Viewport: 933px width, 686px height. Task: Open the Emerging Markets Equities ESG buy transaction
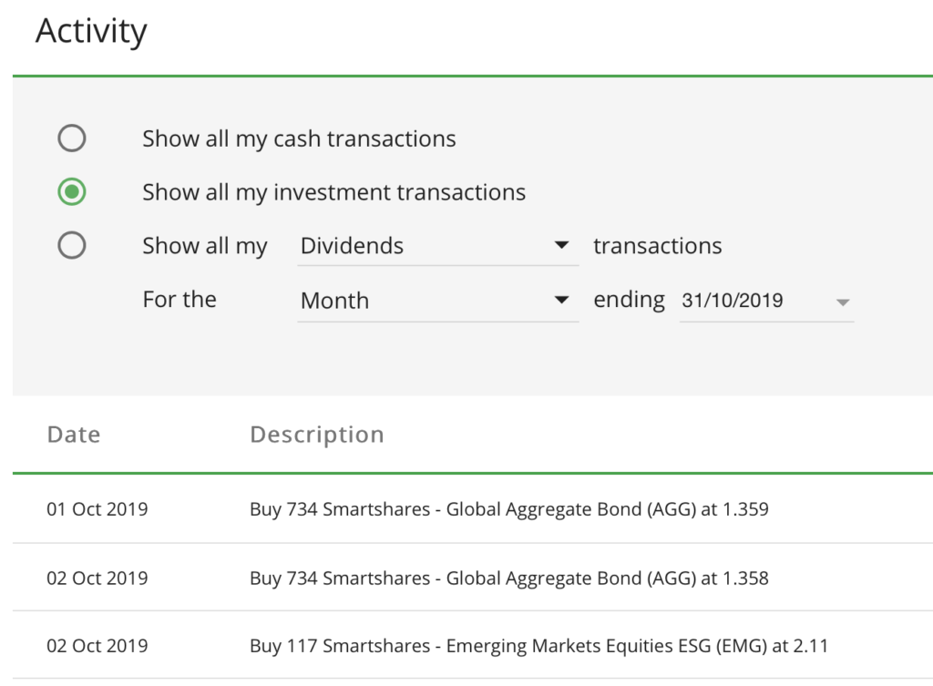click(538, 646)
